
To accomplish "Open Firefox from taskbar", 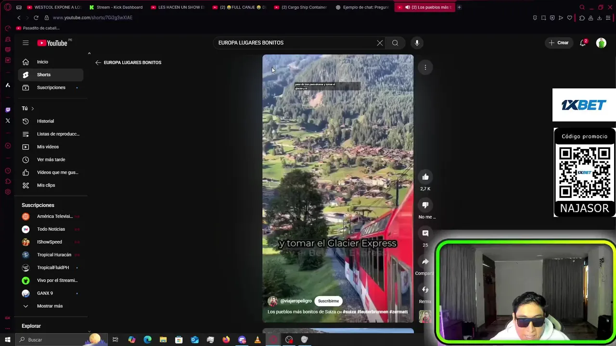I will pyautogui.click(x=226, y=340).
